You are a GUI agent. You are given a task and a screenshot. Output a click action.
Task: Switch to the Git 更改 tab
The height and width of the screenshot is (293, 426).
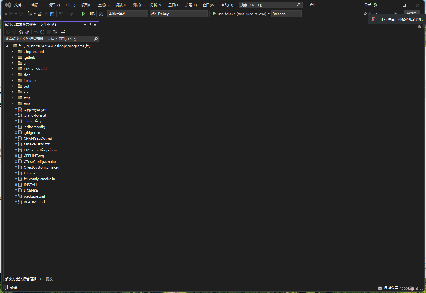(x=46, y=279)
